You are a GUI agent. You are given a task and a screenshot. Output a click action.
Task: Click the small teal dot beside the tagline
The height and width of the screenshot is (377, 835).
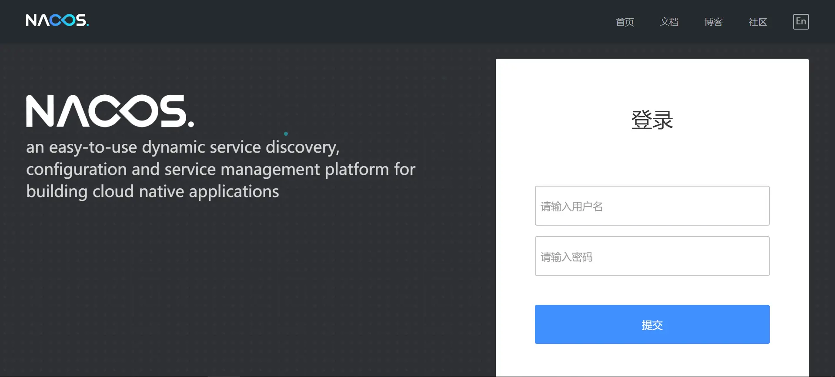286,133
